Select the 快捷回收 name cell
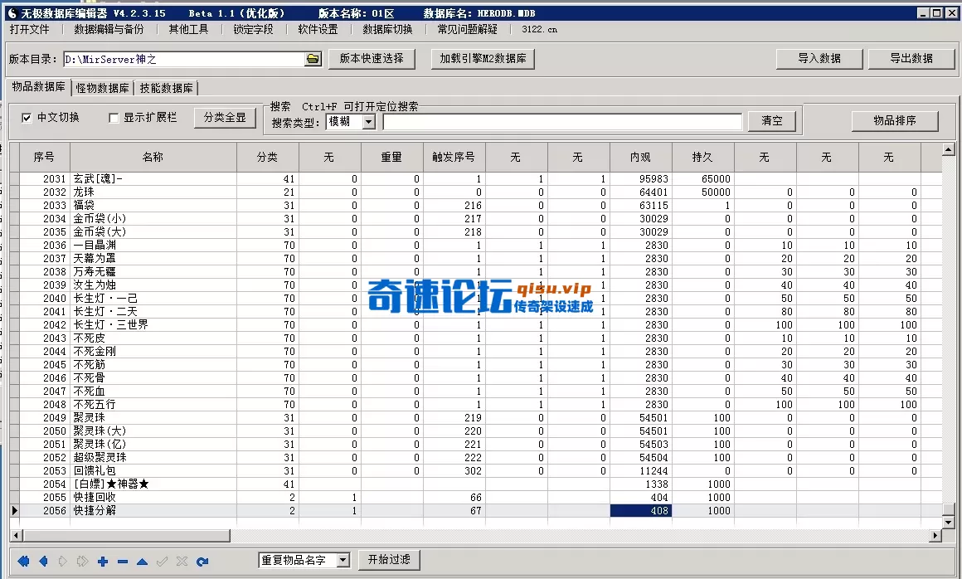The width and height of the screenshot is (962, 579). 153,498
